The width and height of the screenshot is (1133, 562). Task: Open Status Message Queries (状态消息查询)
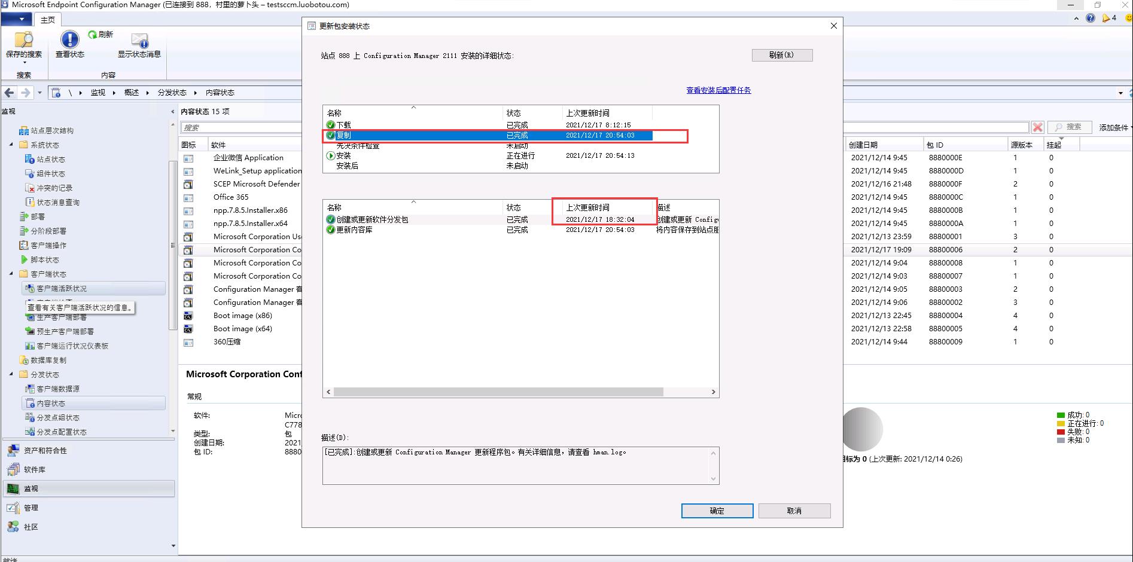52,203
